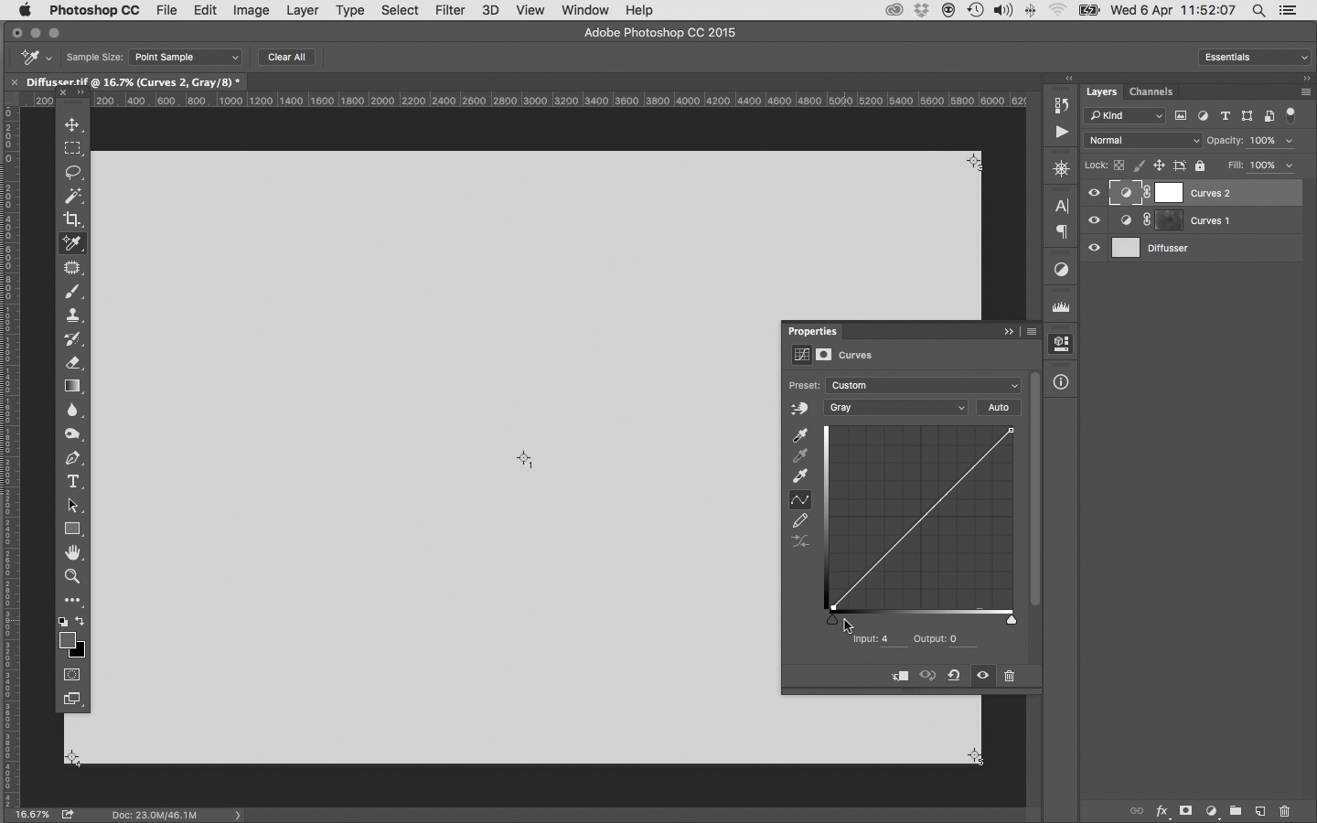Toggle Diffusser layer visibility
The height and width of the screenshot is (823, 1317).
[x=1094, y=248]
